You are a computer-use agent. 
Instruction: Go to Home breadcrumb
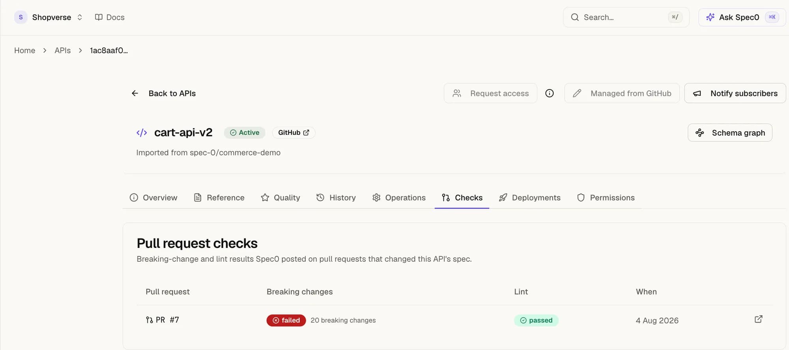[x=24, y=50]
